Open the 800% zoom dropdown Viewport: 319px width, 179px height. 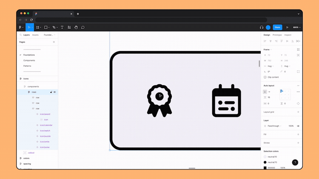click(296, 28)
